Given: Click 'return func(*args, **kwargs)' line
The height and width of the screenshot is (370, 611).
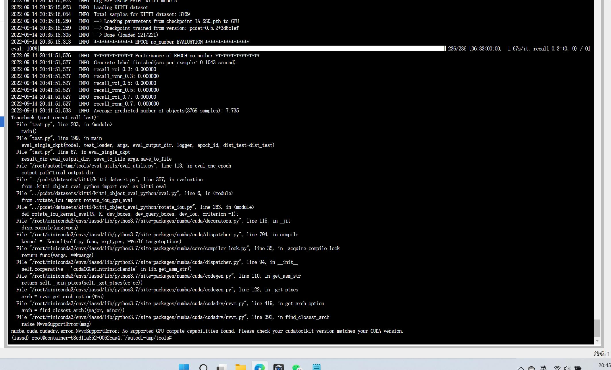Looking at the screenshot, I should [x=57, y=255].
